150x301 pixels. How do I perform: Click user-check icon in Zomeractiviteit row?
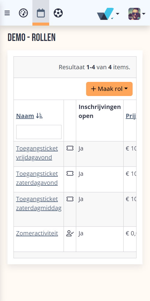[x=70, y=233]
